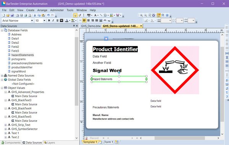Screen dimensions: 229x145
Task: Select the Line drawing tool
Action: (101, 15)
